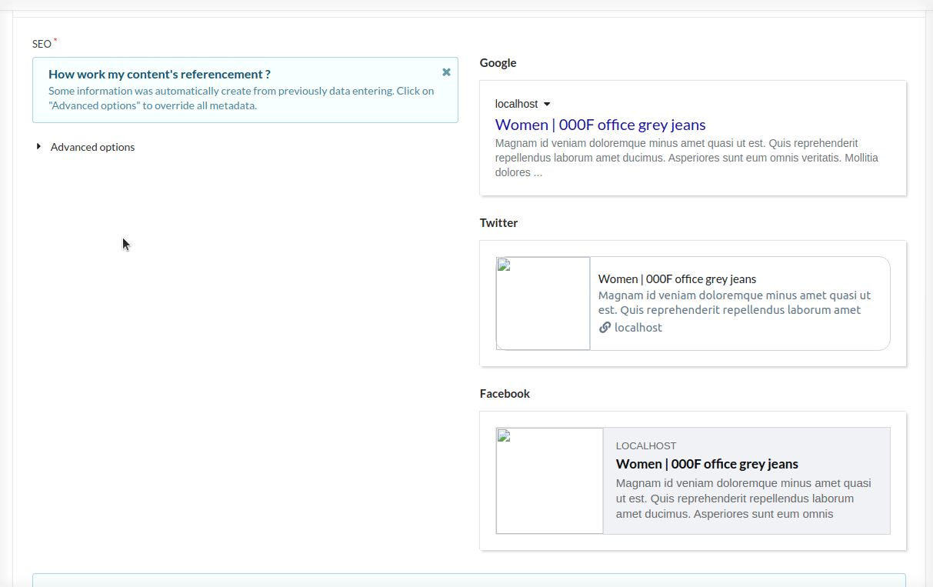Click the Twitter section heading

coord(498,223)
